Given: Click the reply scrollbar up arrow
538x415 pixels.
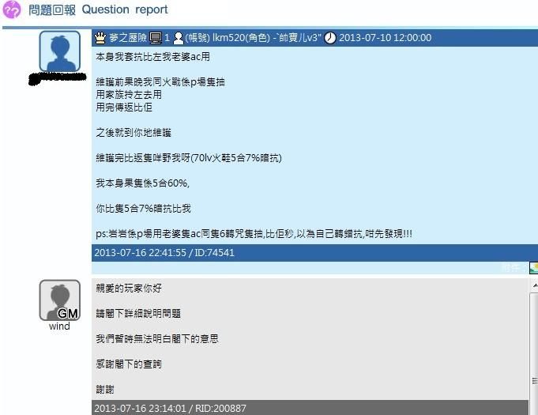Looking at the screenshot, I should (x=534, y=285).
